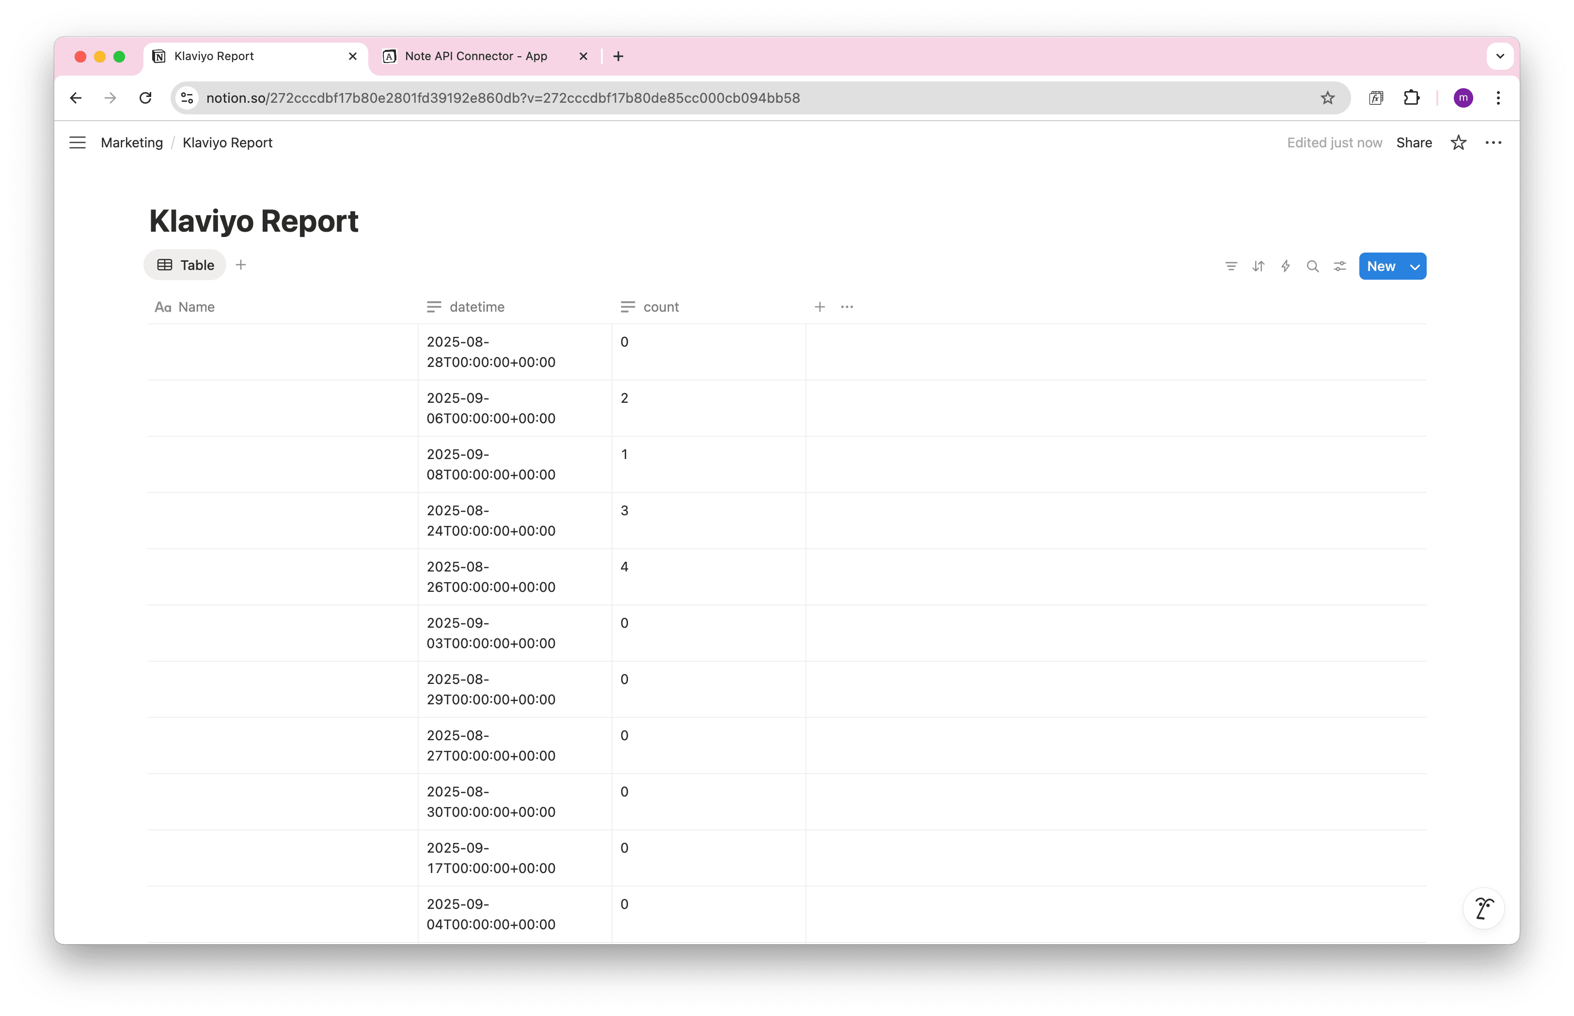Go to the Marketing breadcrumb
This screenshot has width=1574, height=1016.
[x=132, y=143]
